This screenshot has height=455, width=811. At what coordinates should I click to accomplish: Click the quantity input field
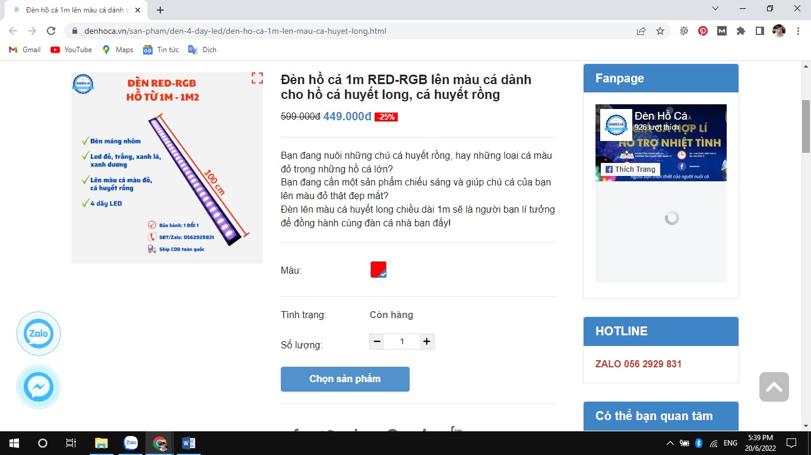pyautogui.click(x=402, y=341)
